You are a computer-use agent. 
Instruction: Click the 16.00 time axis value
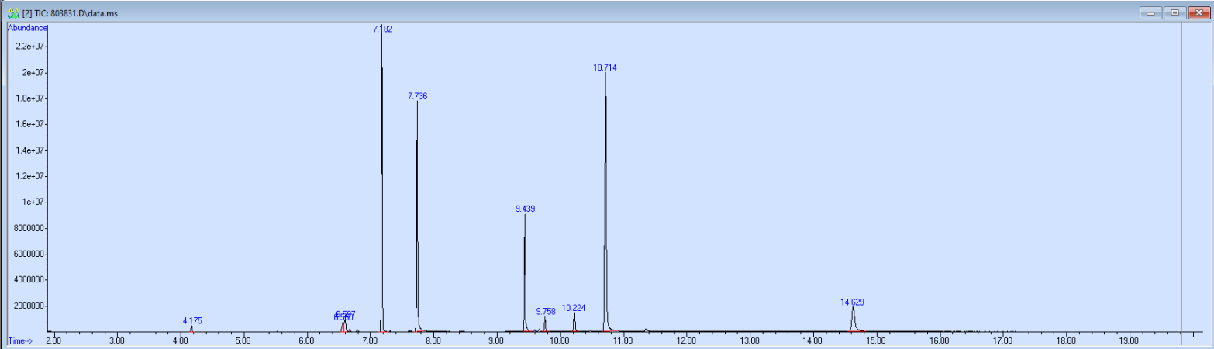[x=939, y=340]
